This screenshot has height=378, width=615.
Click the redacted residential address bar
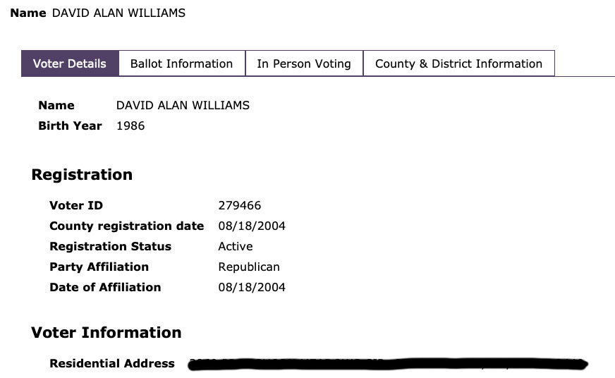pos(388,365)
